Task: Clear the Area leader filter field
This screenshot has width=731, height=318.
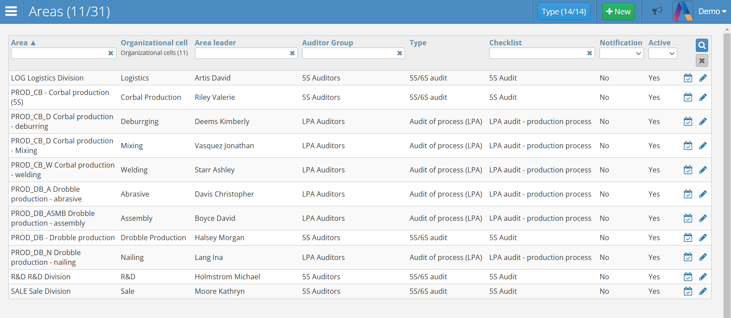Action: 292,53
